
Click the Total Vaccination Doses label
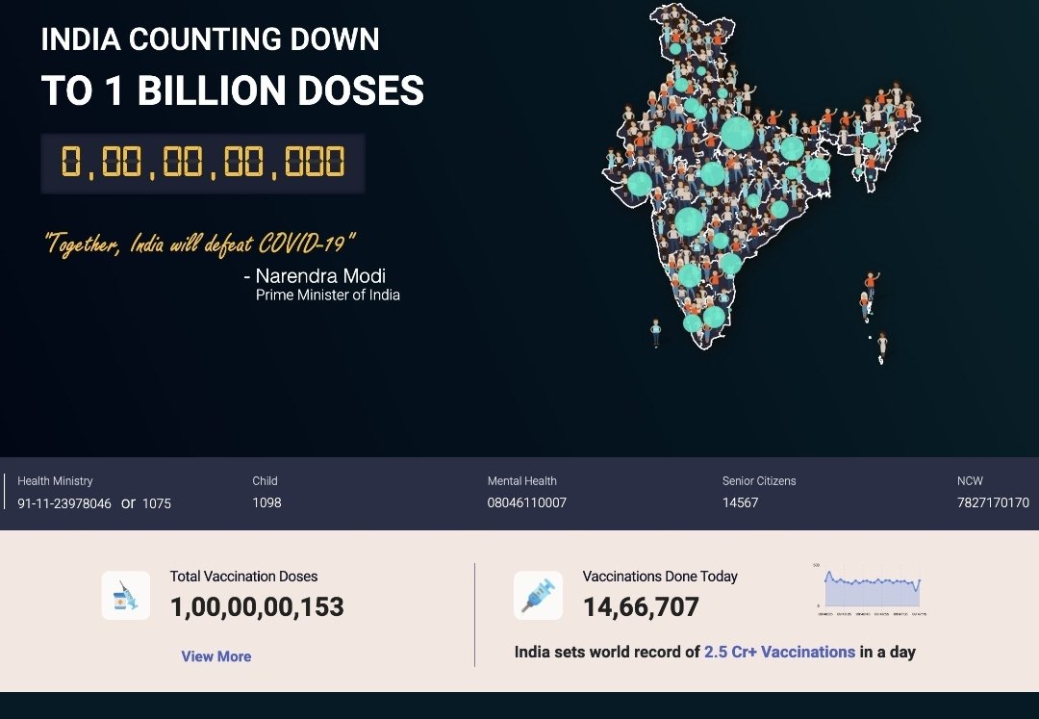pos(243,577)
